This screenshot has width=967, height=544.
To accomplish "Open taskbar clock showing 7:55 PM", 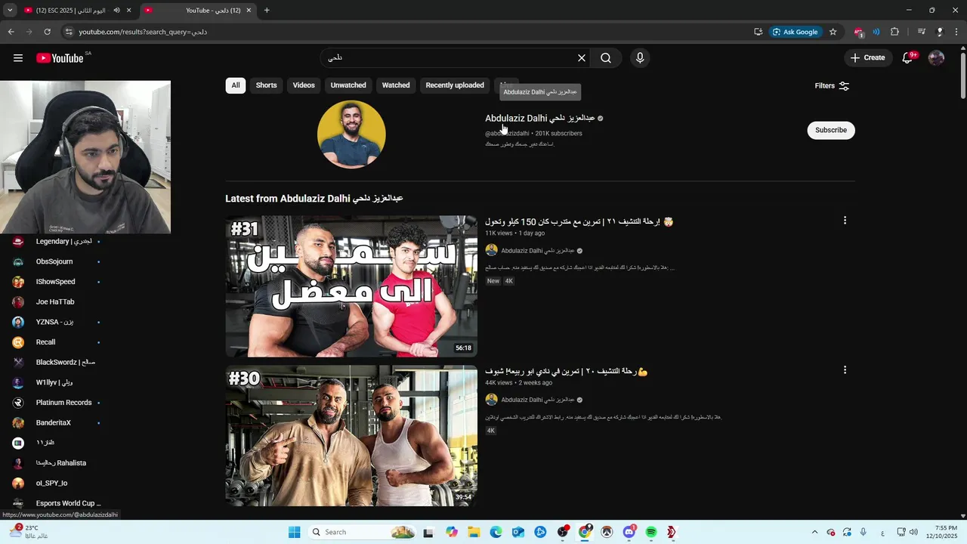I will (x=943, y=532).
